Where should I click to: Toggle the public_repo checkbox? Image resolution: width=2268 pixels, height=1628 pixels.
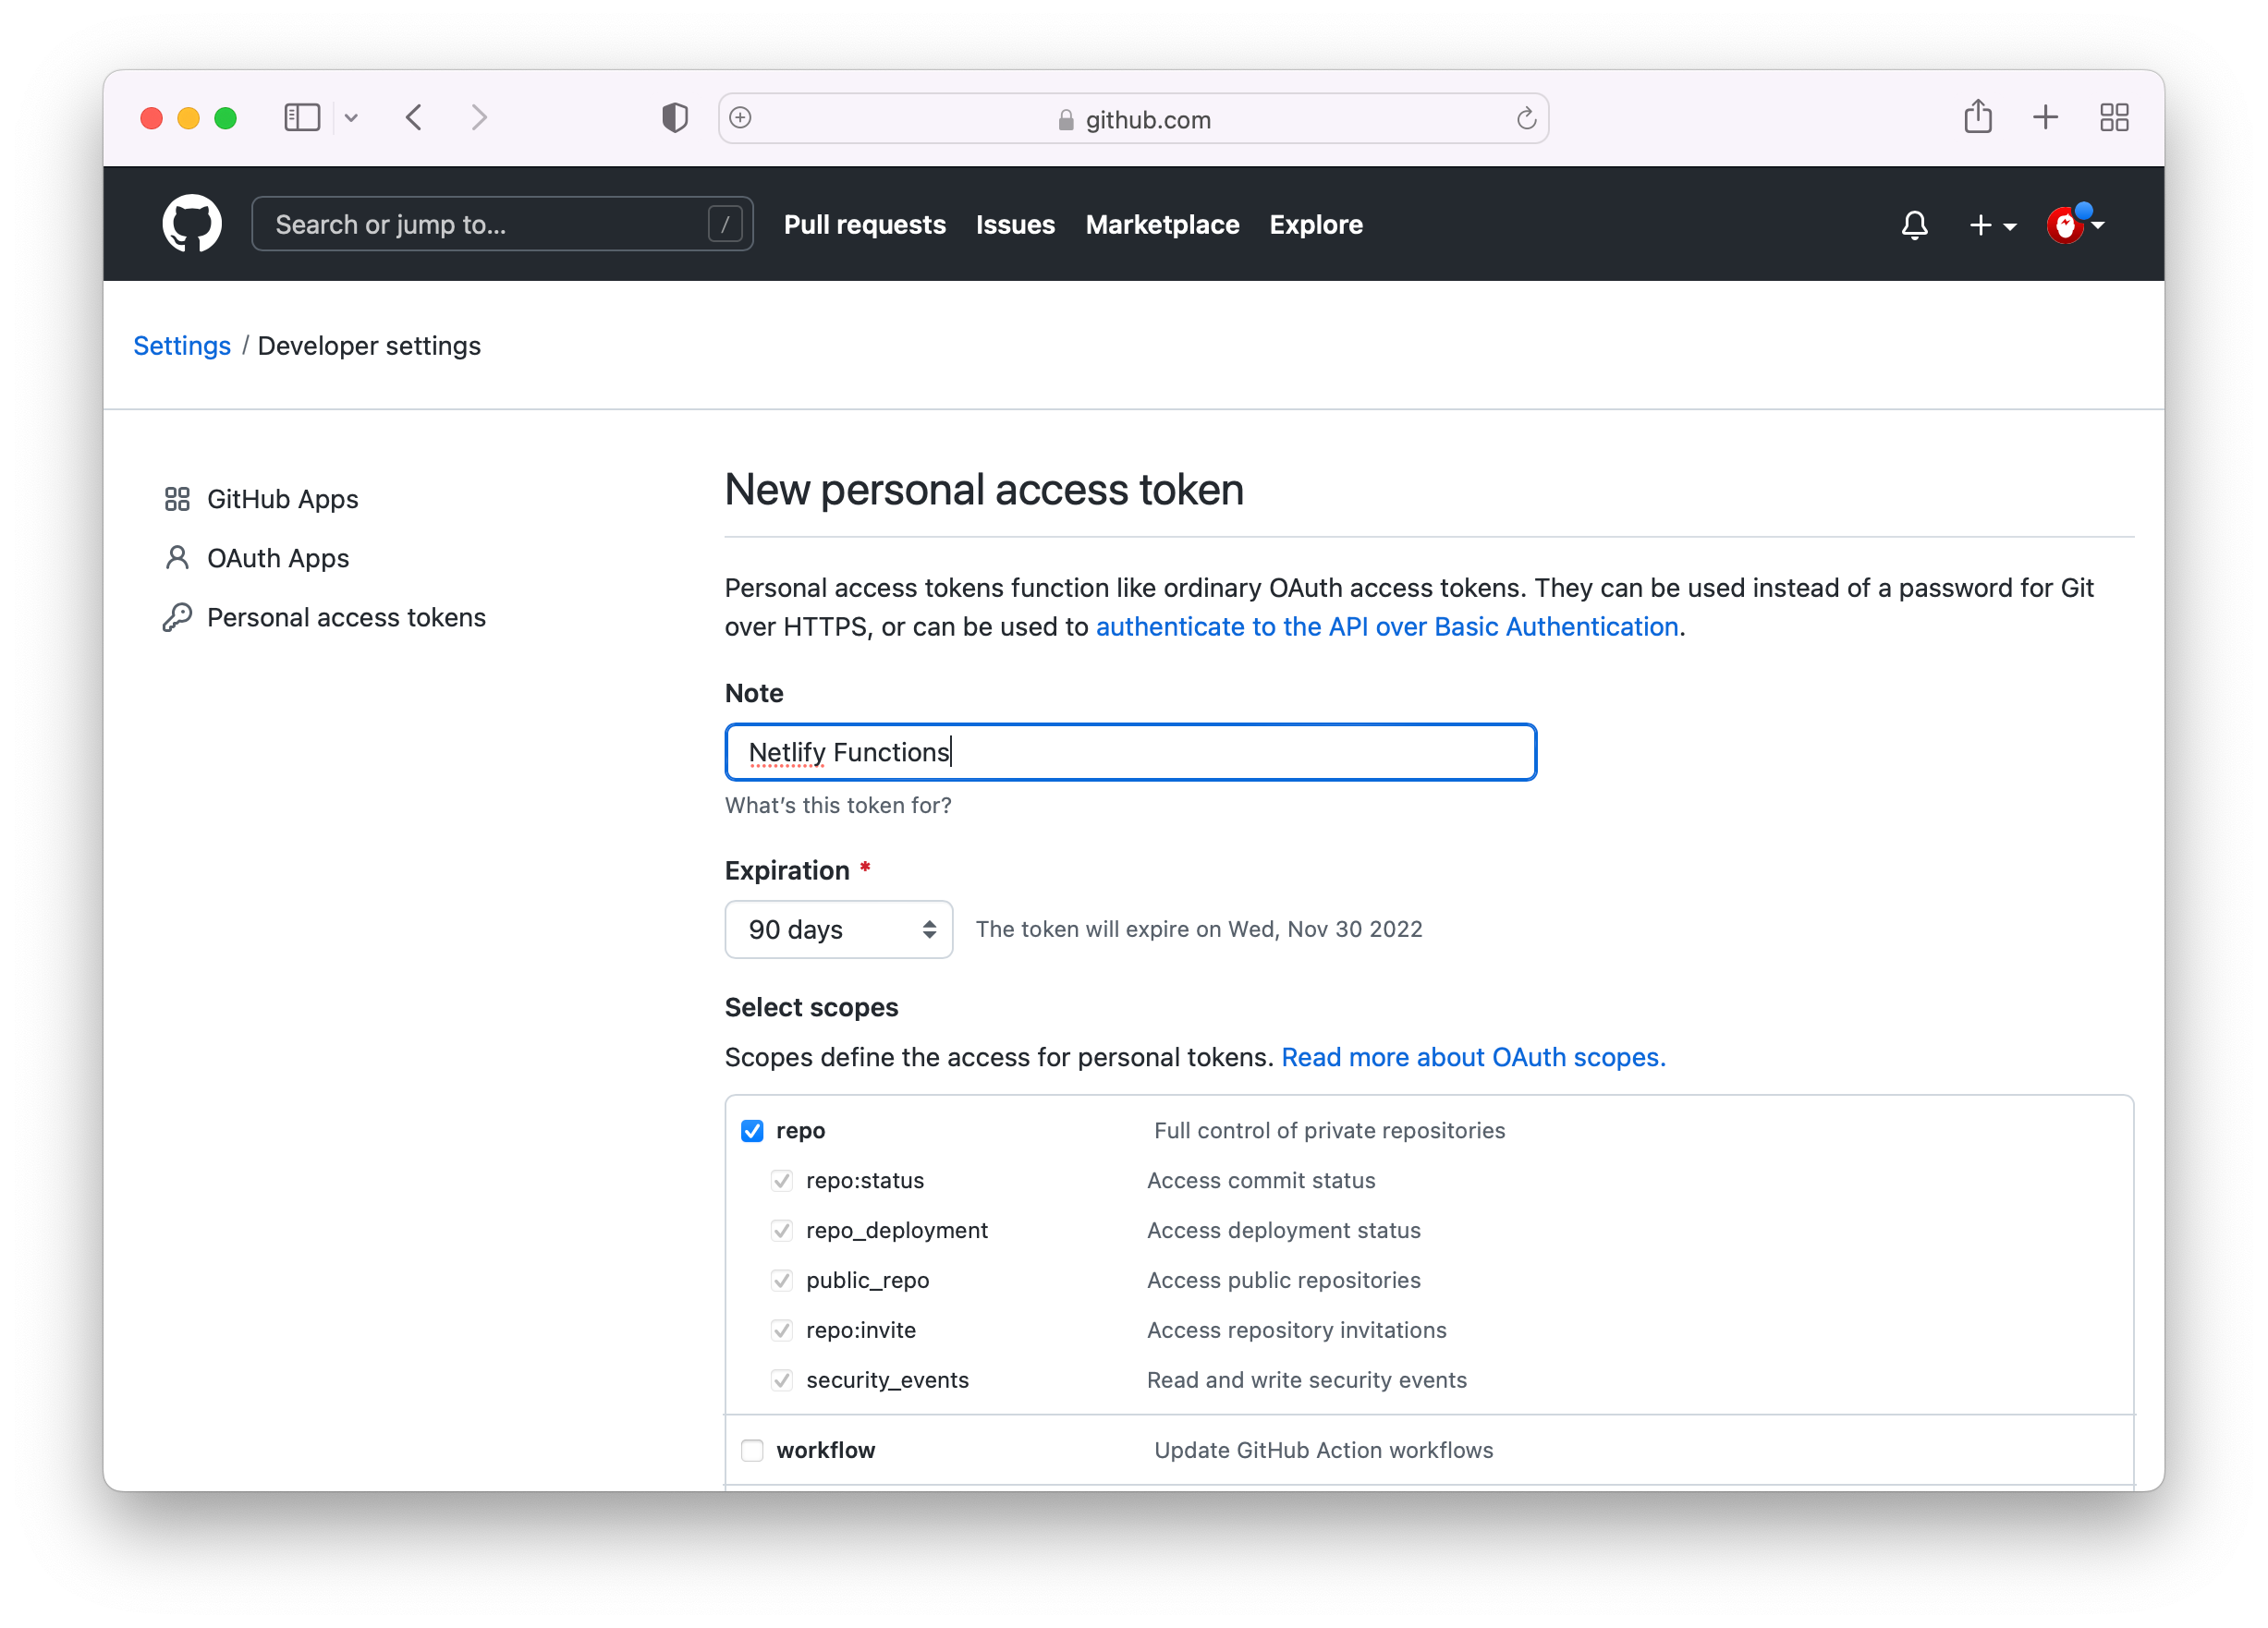[781, 1280]
